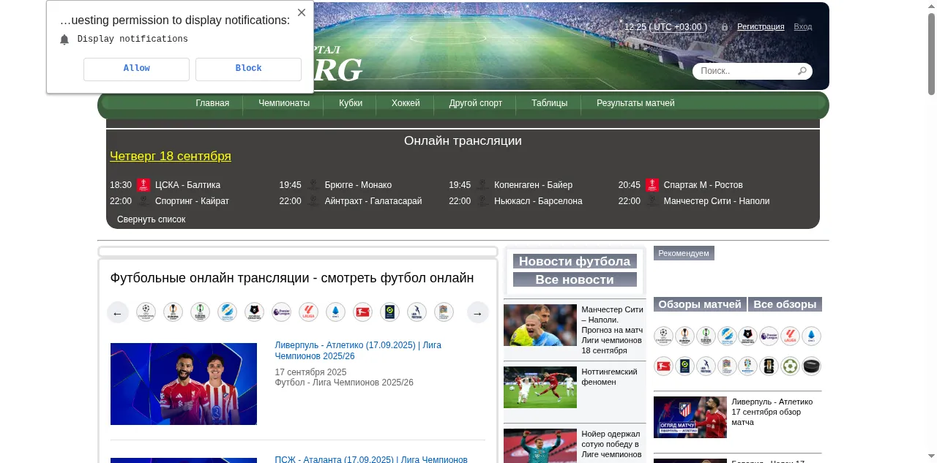Go to Главная menu item
The width and height of the screenshot is (937, 463).
(212, 103)
